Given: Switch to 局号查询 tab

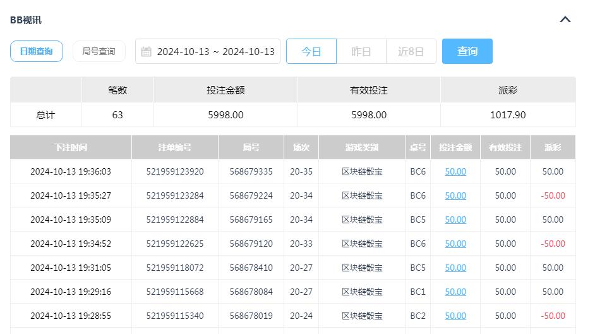Looking at the screenshot, I should pyautogui.click(x=99, y=51).
